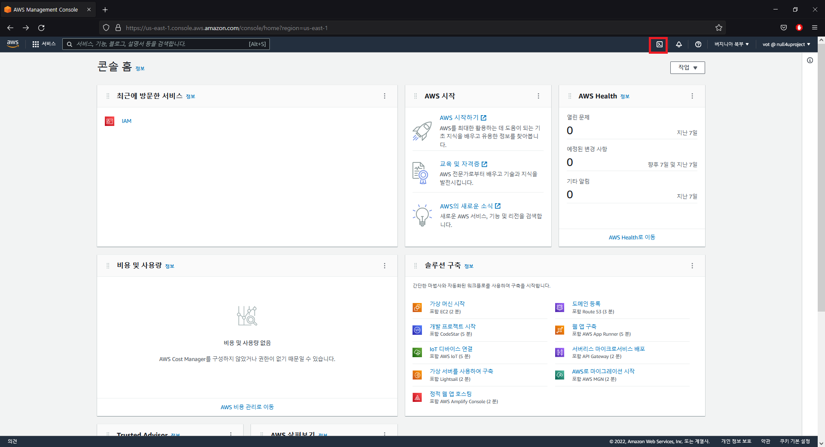Click the Lightsail virtual server icon
The image size is (825, 447).
pos(417,375)
